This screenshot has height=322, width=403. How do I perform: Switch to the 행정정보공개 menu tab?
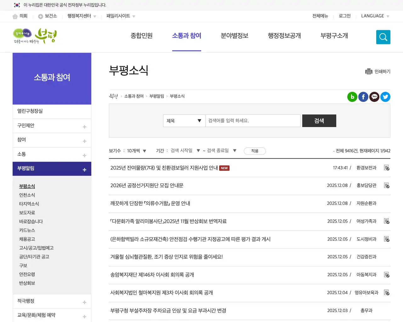pyautogui.click(x=284, y=36)
